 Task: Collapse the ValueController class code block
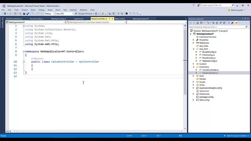point(24,62)
